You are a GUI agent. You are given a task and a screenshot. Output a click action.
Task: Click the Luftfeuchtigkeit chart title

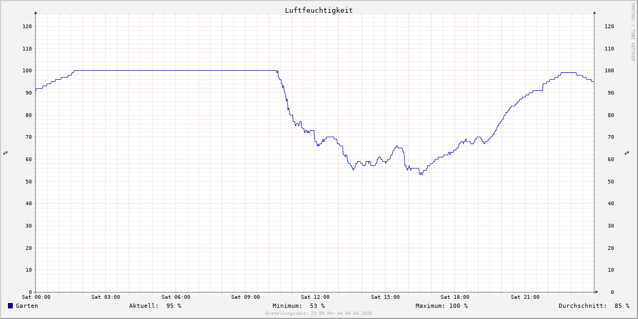click(318, 10)
